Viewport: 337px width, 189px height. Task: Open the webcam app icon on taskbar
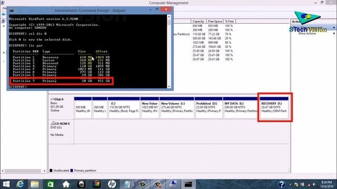(x=81, y=184)
